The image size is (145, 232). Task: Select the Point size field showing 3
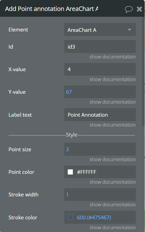100,149
